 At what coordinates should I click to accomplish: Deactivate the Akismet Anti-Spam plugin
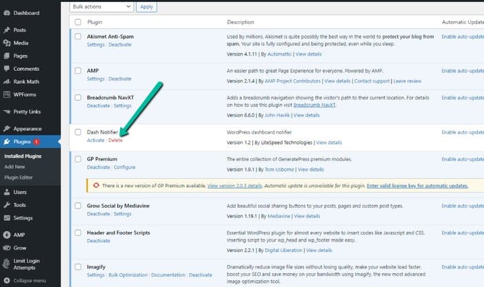tap(120, 45)
